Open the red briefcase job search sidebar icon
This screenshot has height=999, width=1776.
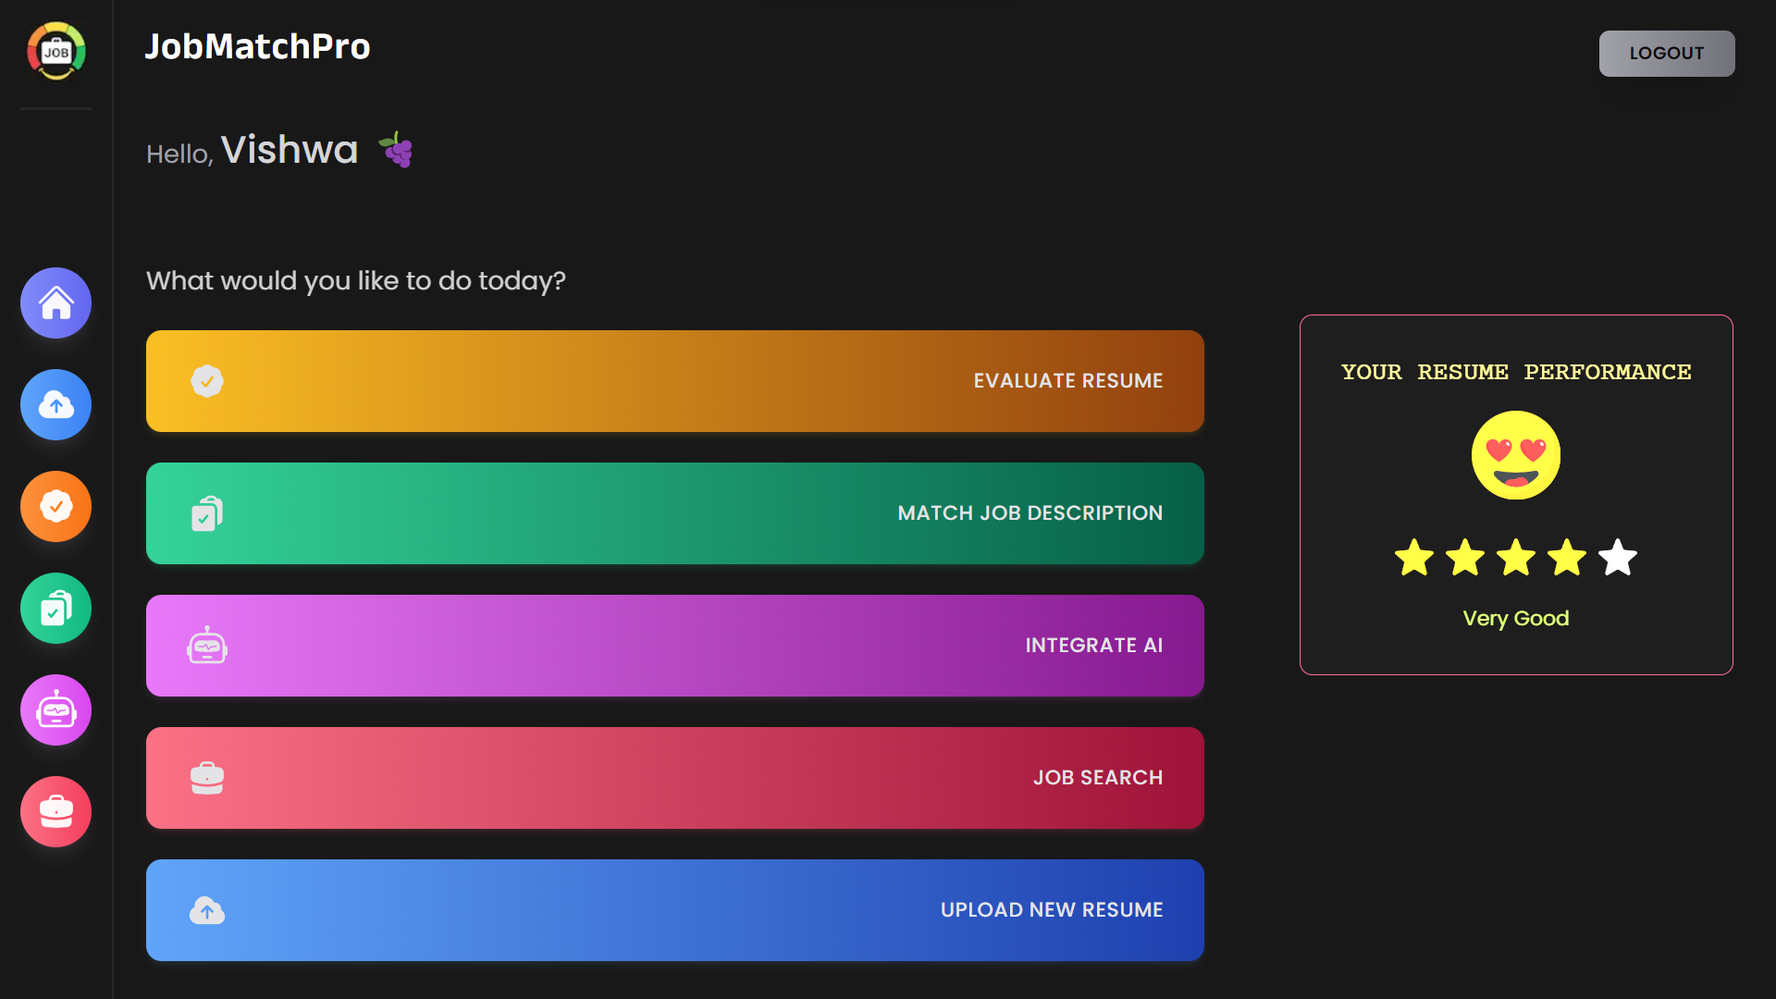tap(56, 812)
